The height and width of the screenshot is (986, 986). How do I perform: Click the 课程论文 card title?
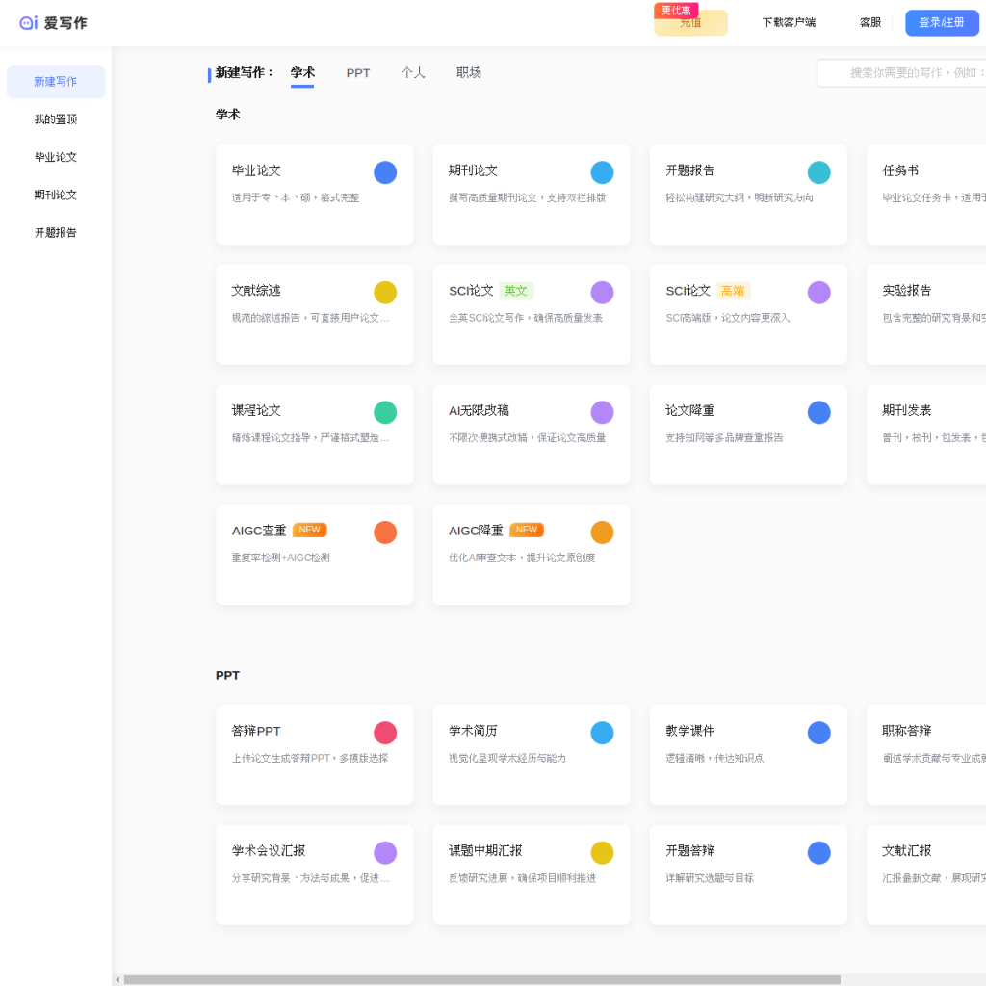[256, 410]
